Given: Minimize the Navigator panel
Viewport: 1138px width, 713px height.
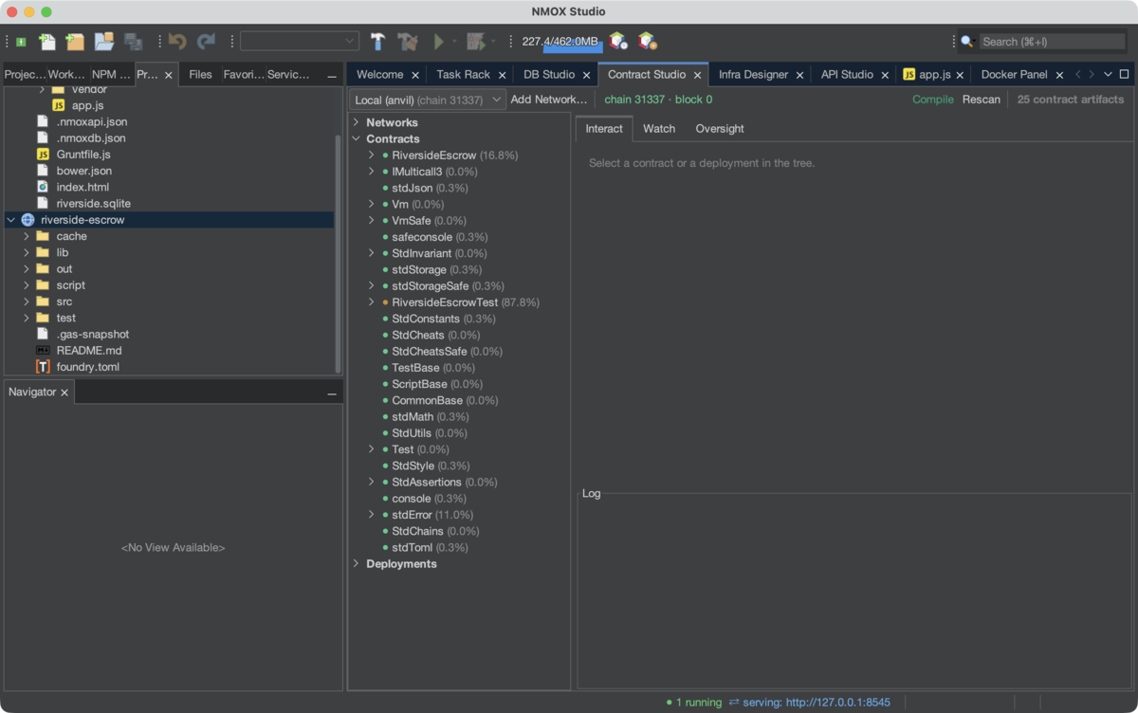Looking at the screenshot, I should pos(332,393).
